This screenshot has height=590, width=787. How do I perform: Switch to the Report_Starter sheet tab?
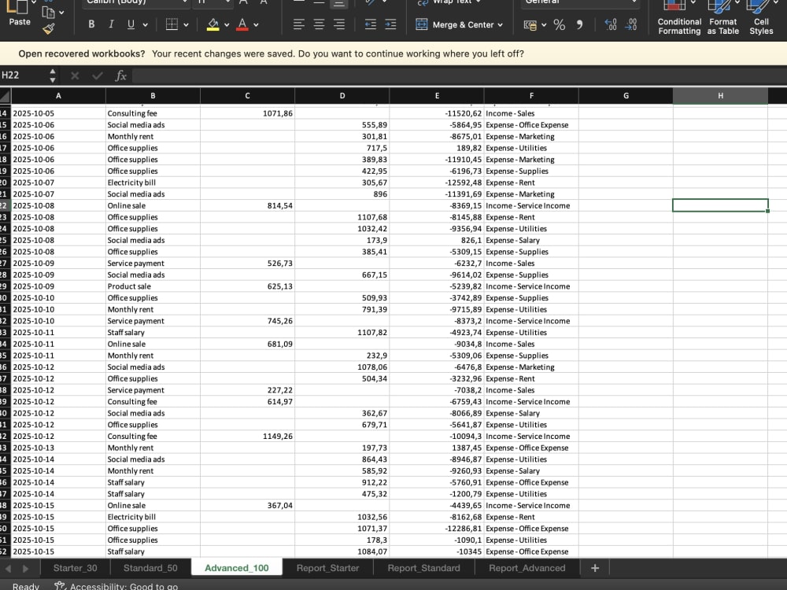click(327, 568)
